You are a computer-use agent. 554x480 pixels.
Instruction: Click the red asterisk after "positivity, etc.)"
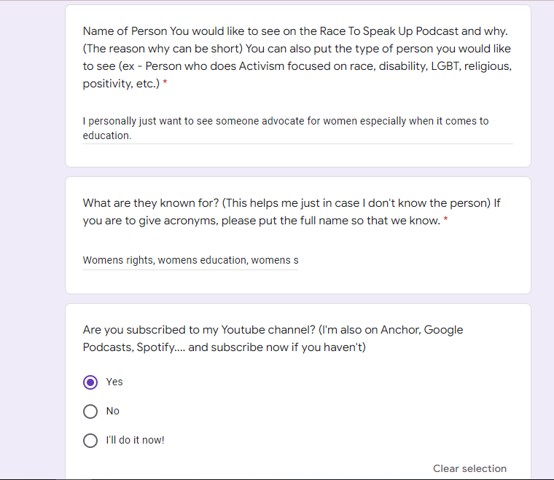[165, 84]
